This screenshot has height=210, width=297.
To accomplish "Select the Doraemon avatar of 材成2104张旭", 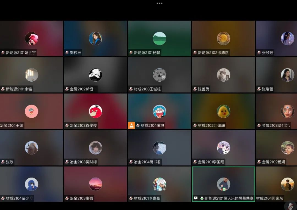I will coord(159,111).
